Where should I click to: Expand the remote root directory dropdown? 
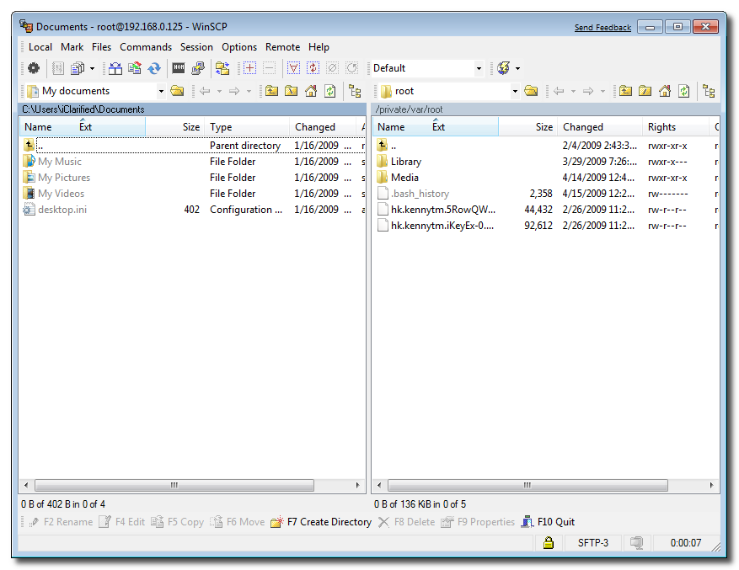coord(515,91)
